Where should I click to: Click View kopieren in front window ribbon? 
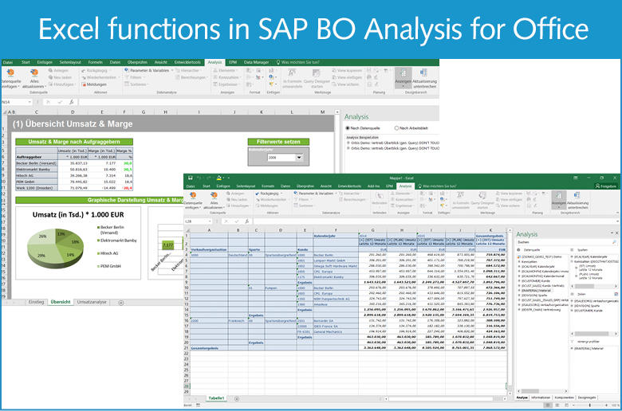(x=509, y=194)
